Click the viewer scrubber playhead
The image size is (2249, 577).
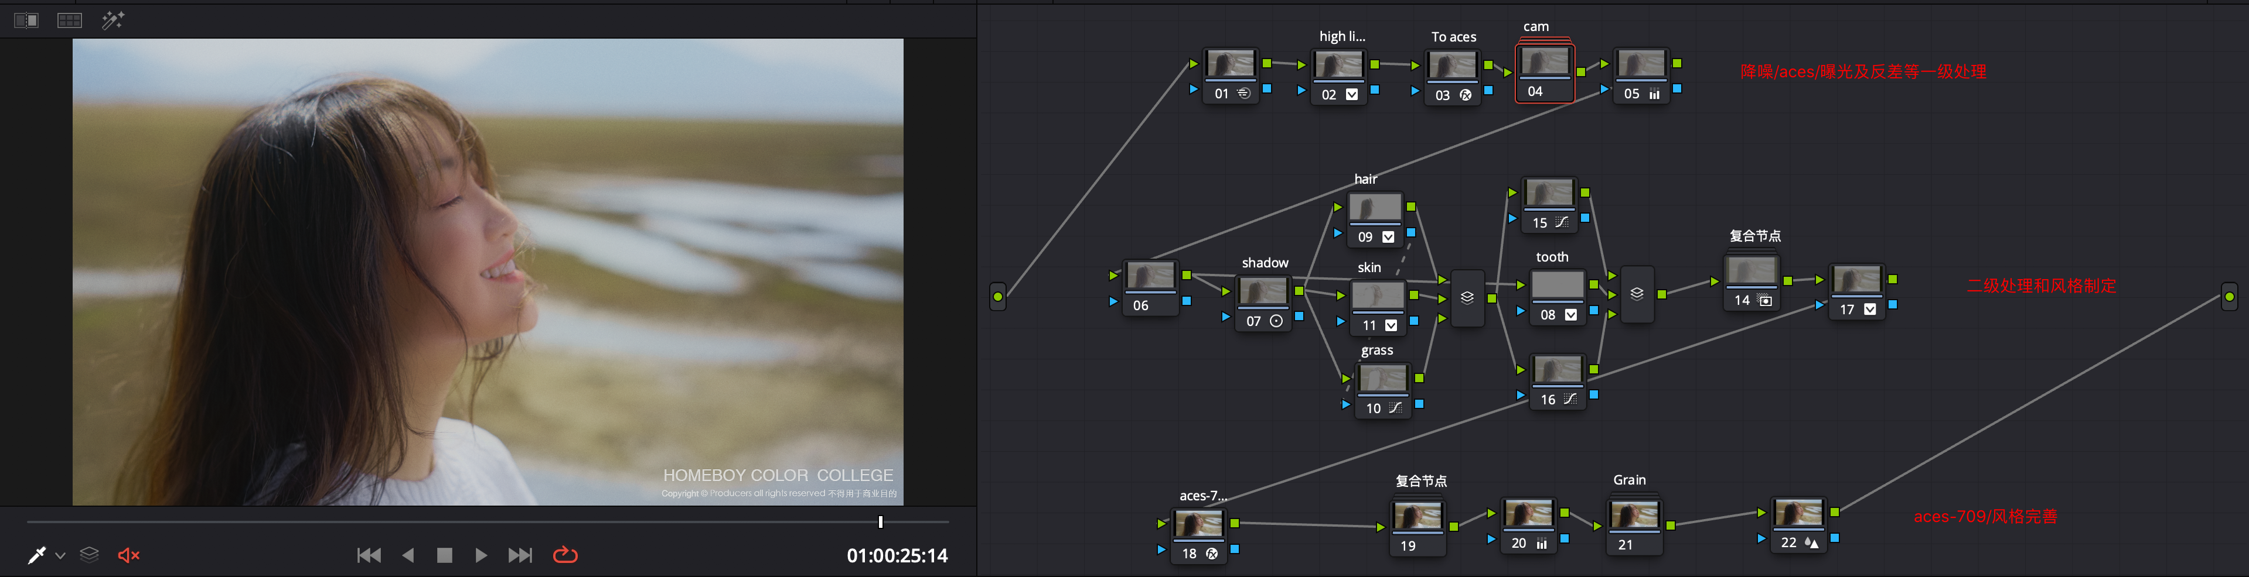pos(880,521)
